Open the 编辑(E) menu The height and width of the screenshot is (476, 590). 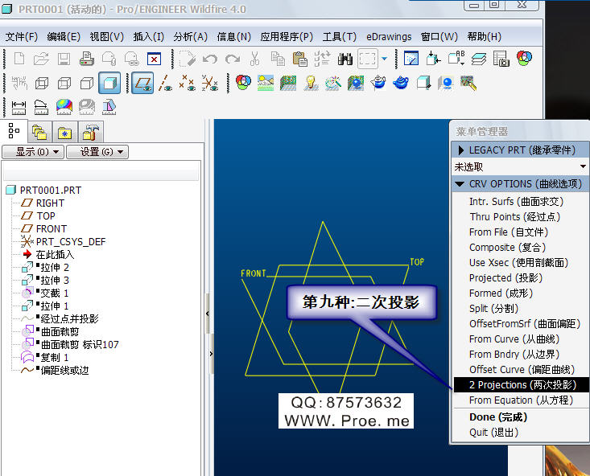tap(64, 37)
